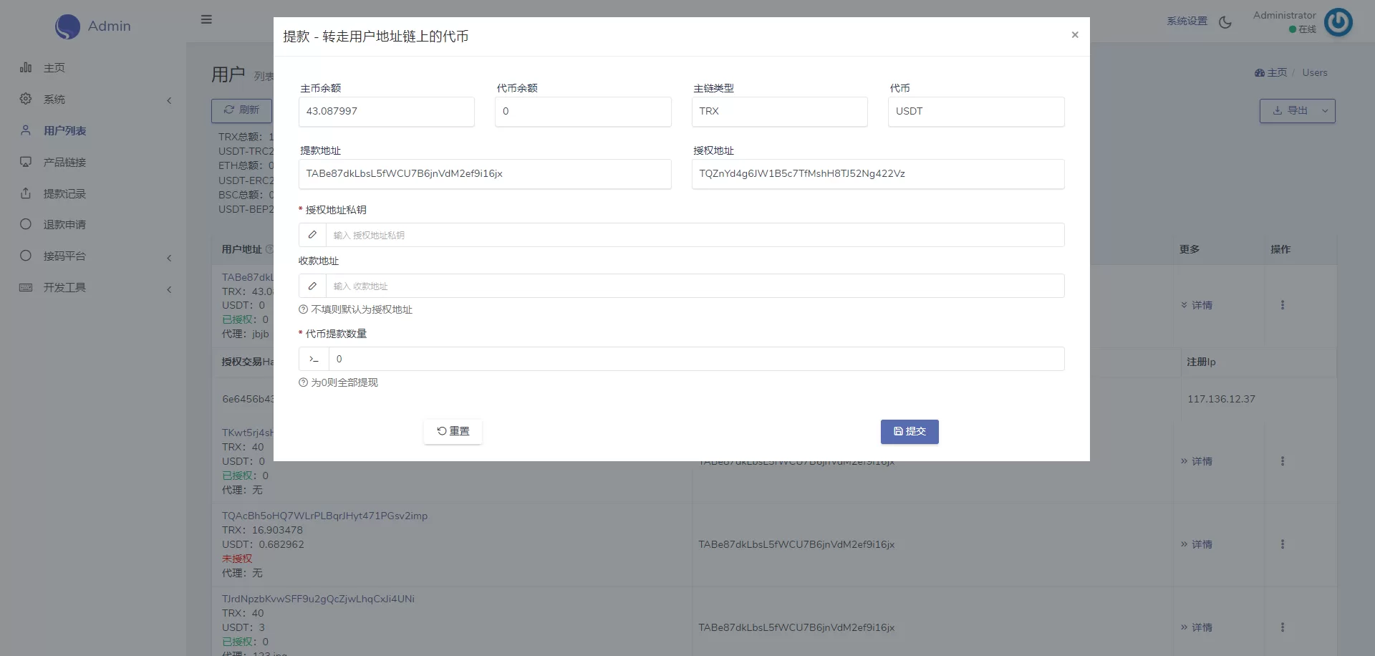This screenshot has height=656, width=1375.
Task: Click address TQAcBh5oHQ7WLrPLBqrJHyt471PGsv2imp
Action: pyautogui.click(x=324, y=516)
